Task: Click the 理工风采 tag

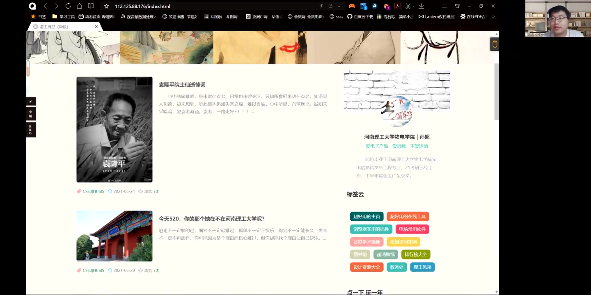Action: [423, 267]
